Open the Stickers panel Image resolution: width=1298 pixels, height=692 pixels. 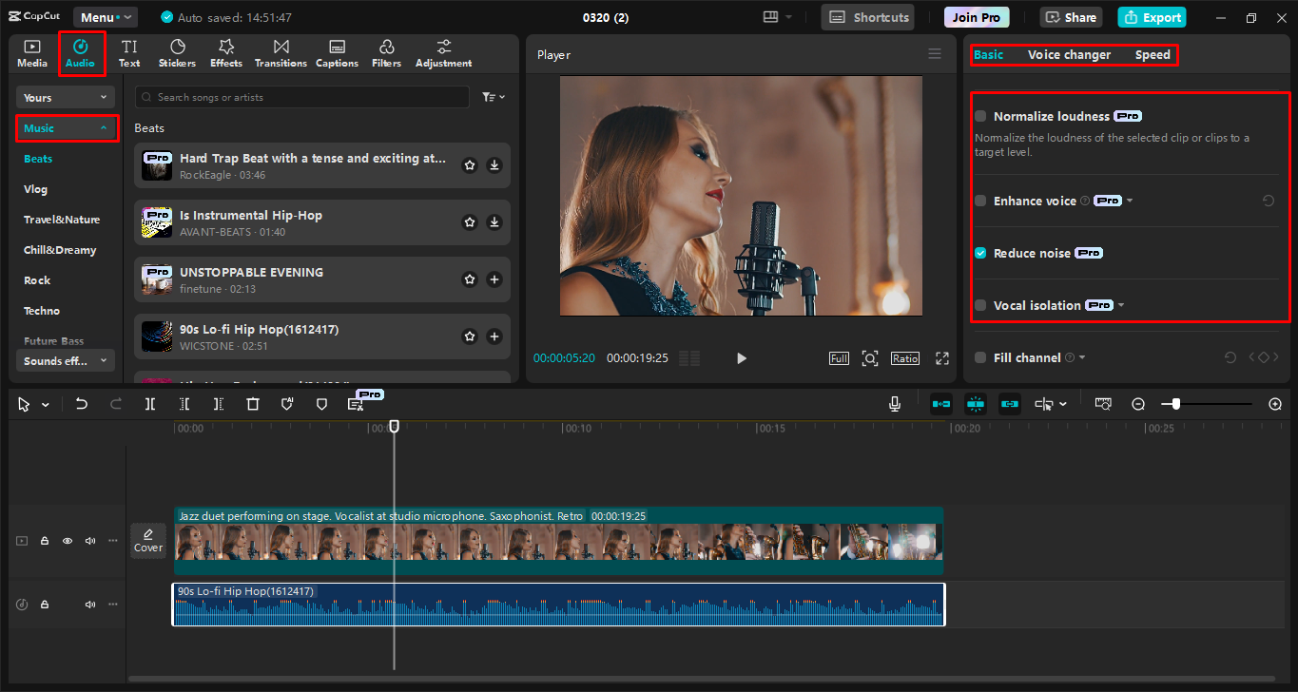(177, 53)
